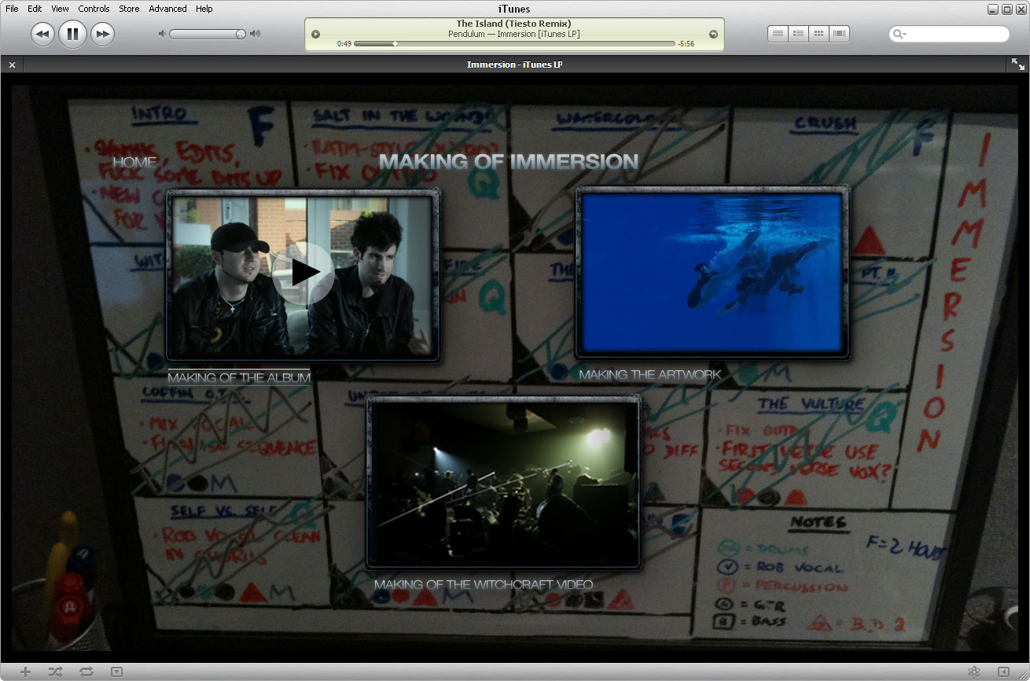Switch to Cover Flow view

pyautogui.click(x=839, y=34)
